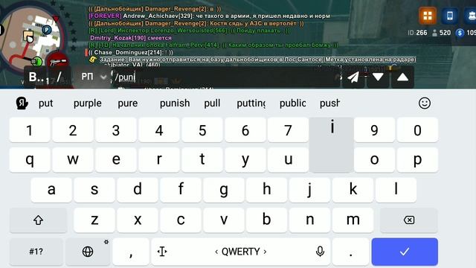The width and height of the screenshot is (476, 268).
Task: Tap the online players count 520
Action: pyautogui.click(x=441, y=33)
